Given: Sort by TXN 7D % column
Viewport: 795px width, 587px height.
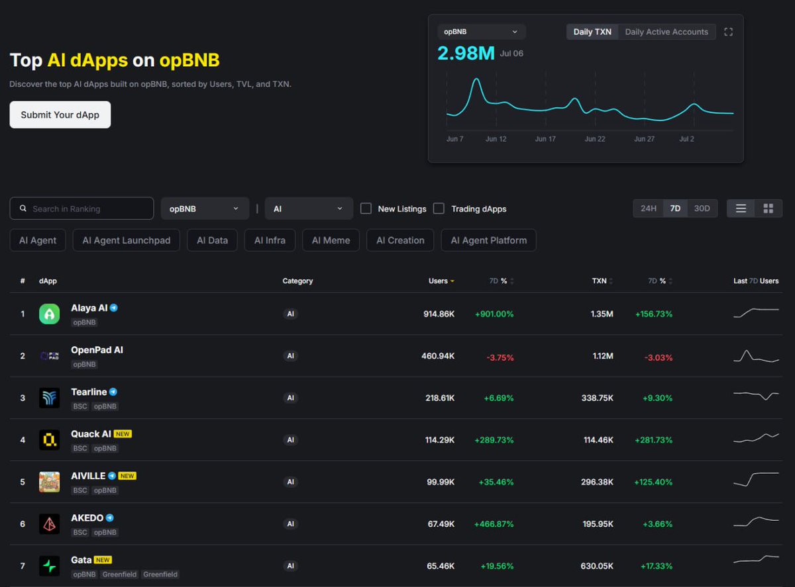Looking at the screenshot, I should pyautogui.click(x=661, y=281).
